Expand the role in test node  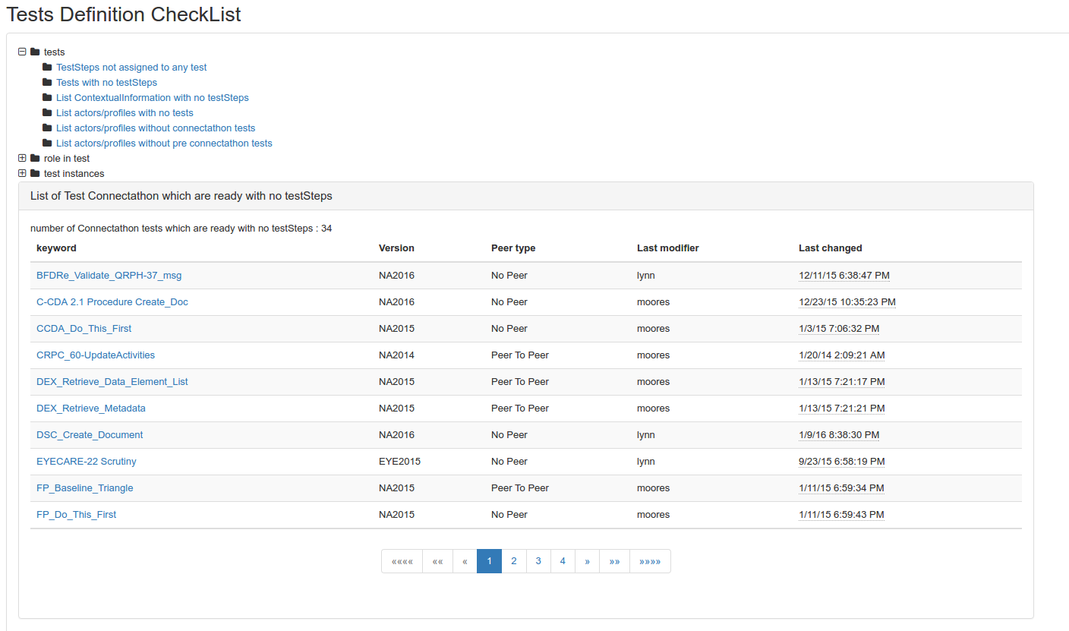[x=22, y=159]
